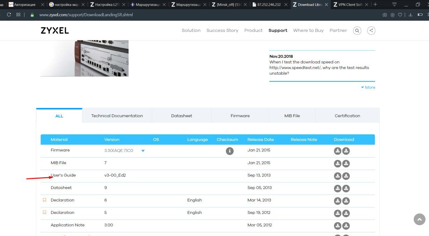Reload the page with the refresh icon

tap(9, 15)
